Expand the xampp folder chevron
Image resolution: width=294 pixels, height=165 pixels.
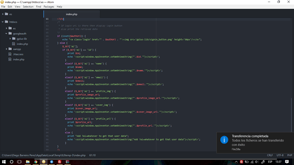[x=6, y=49]
